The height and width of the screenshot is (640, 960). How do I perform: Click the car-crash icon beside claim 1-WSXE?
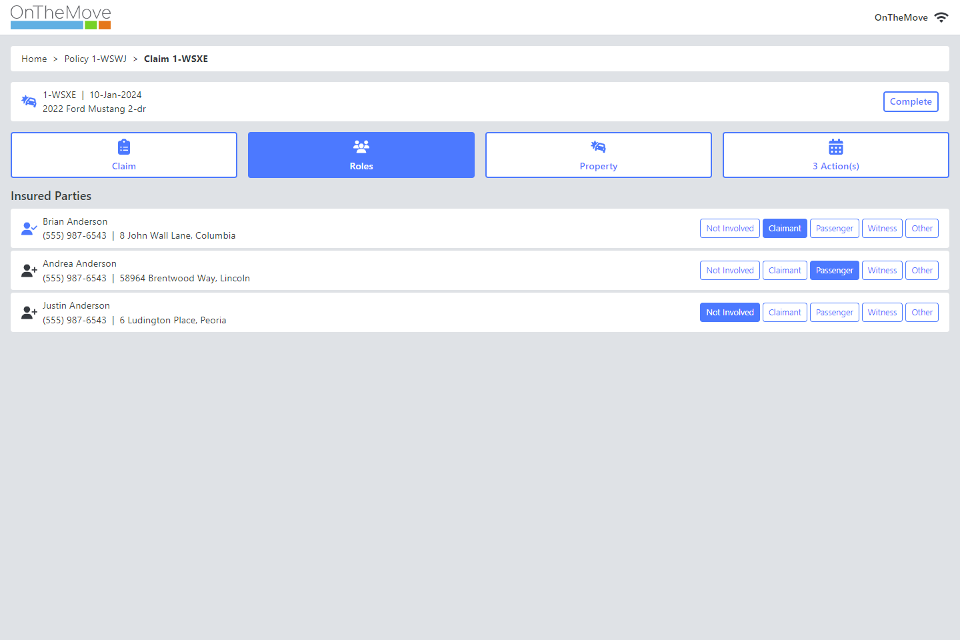click(29, 101)
